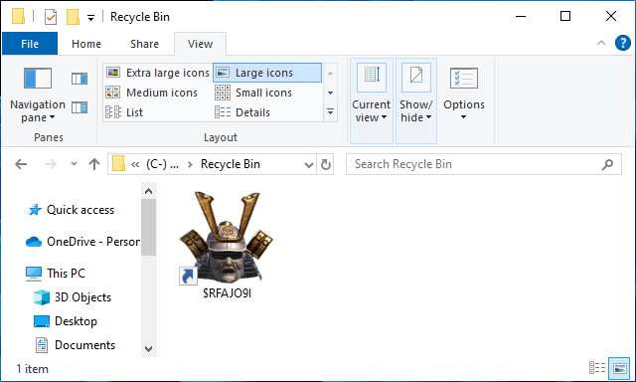Click the Recycle Bin breadcrumb segment
Image resolution: width=636 pixels, height=382 pixels.
[x=231, y=164]
